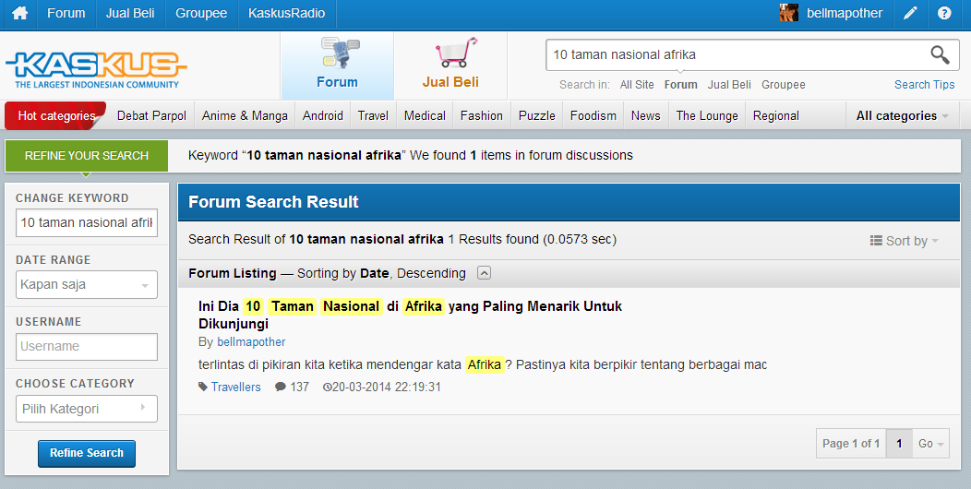Open the Puzzle category
The height and width of the screenshot is (489, 971).
[x=537, y=115]
